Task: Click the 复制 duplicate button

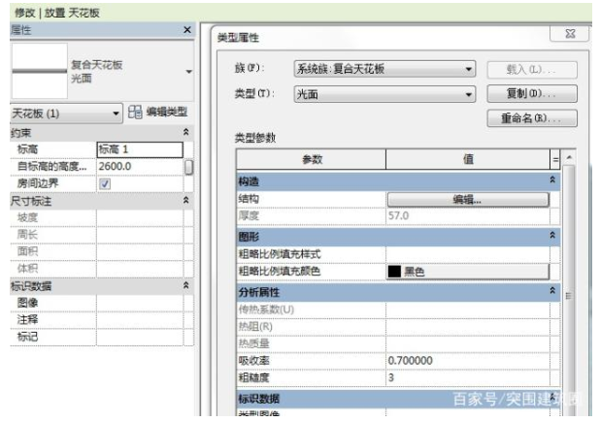Action: [532, 94]
